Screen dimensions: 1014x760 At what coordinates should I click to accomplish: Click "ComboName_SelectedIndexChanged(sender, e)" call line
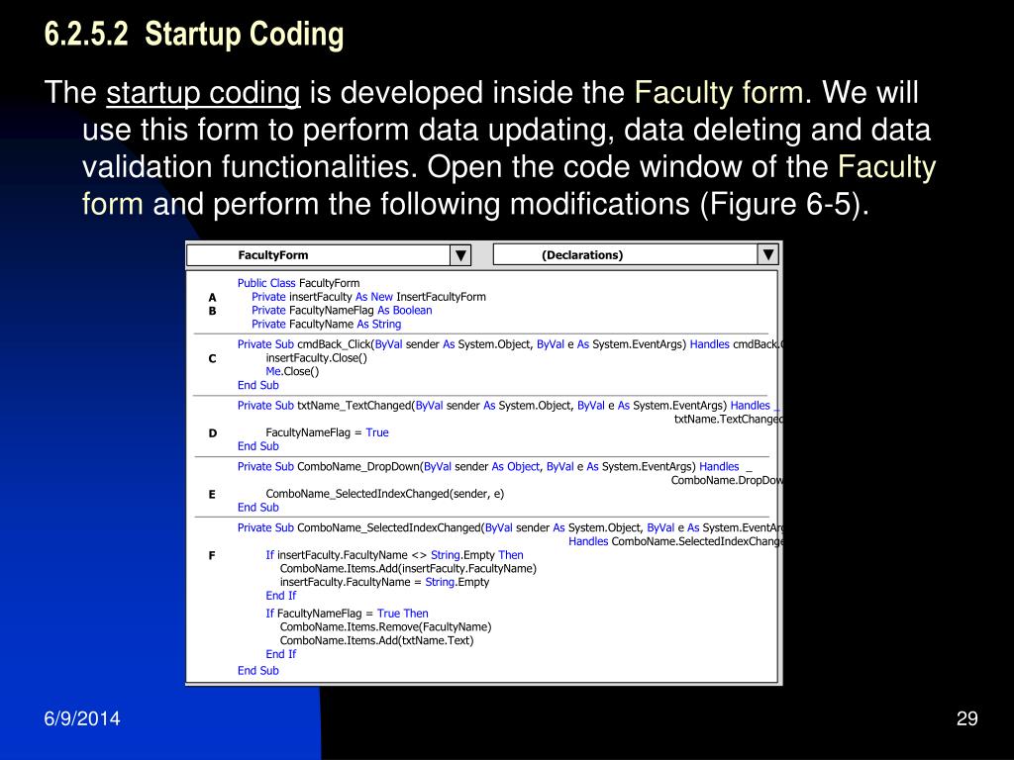tap(384, 494)
